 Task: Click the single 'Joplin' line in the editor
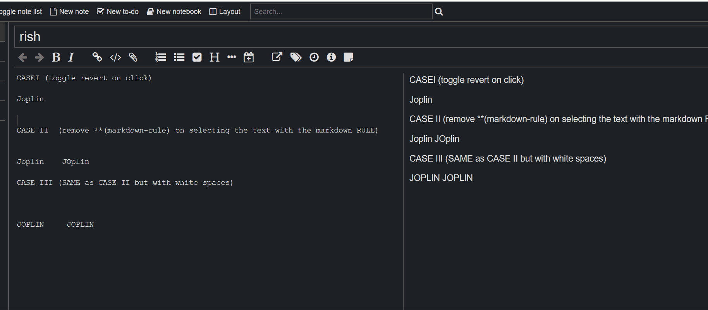(x=30, y=99)
